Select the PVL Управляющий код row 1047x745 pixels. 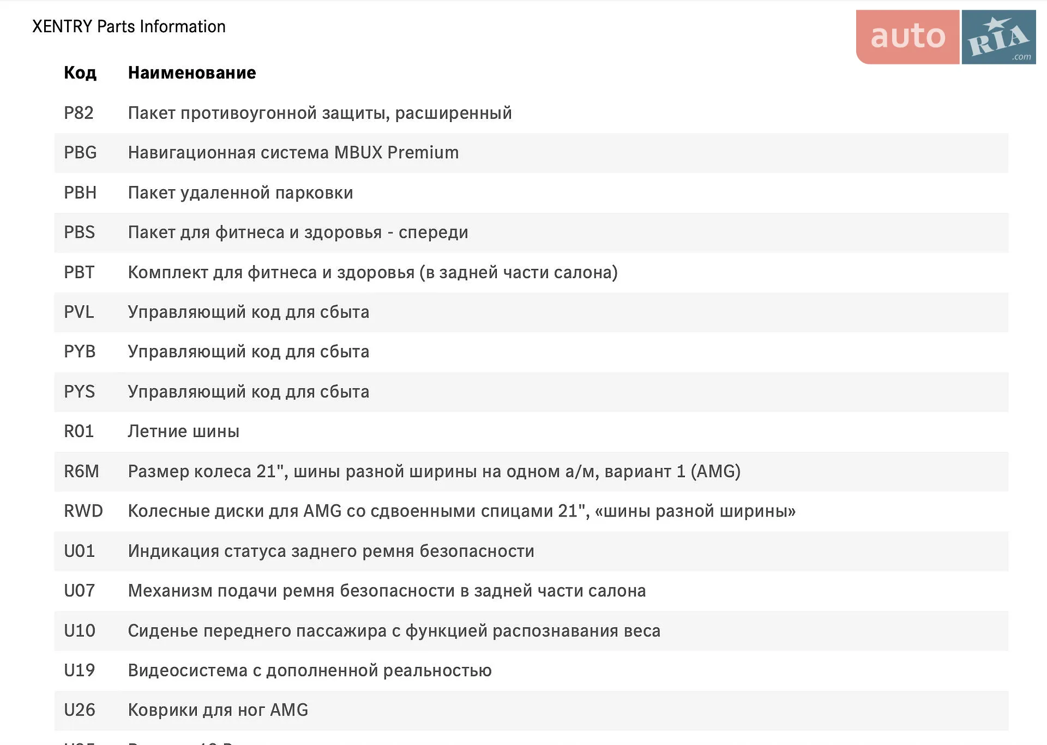(531, 312)
